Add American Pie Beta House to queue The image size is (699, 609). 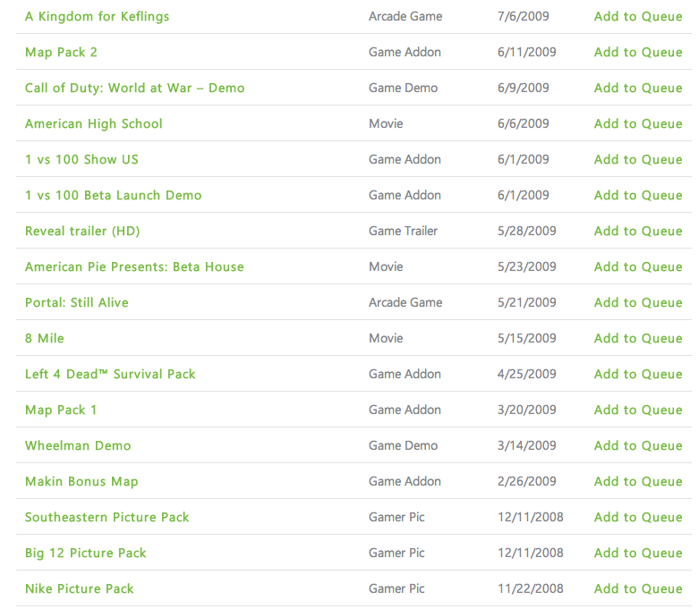coord(638,266)
